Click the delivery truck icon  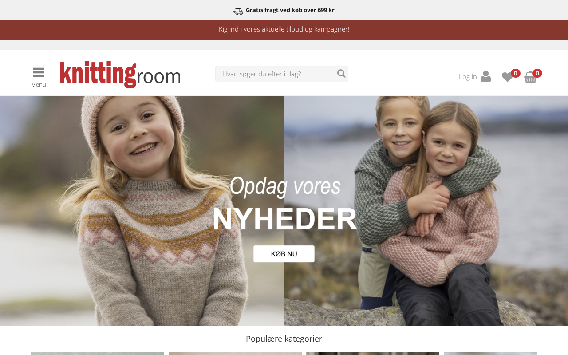[238, 11]
